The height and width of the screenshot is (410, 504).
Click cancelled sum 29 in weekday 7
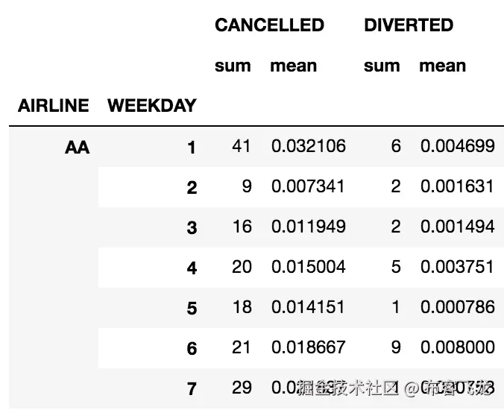(x=242, y=387)
